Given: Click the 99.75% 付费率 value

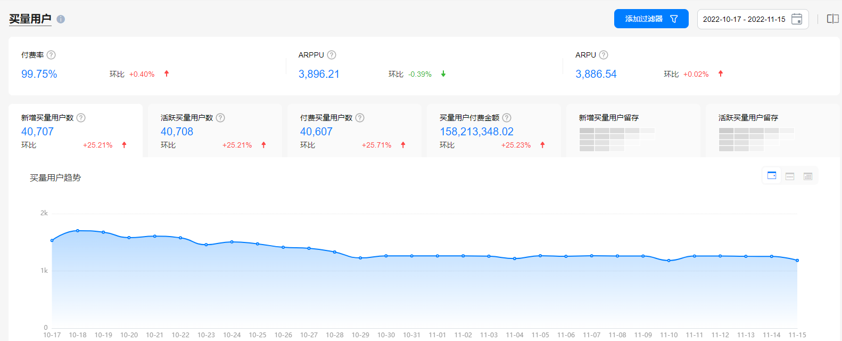Looking at the screenshot, I should pyautogui.click(x=39, y=74).
